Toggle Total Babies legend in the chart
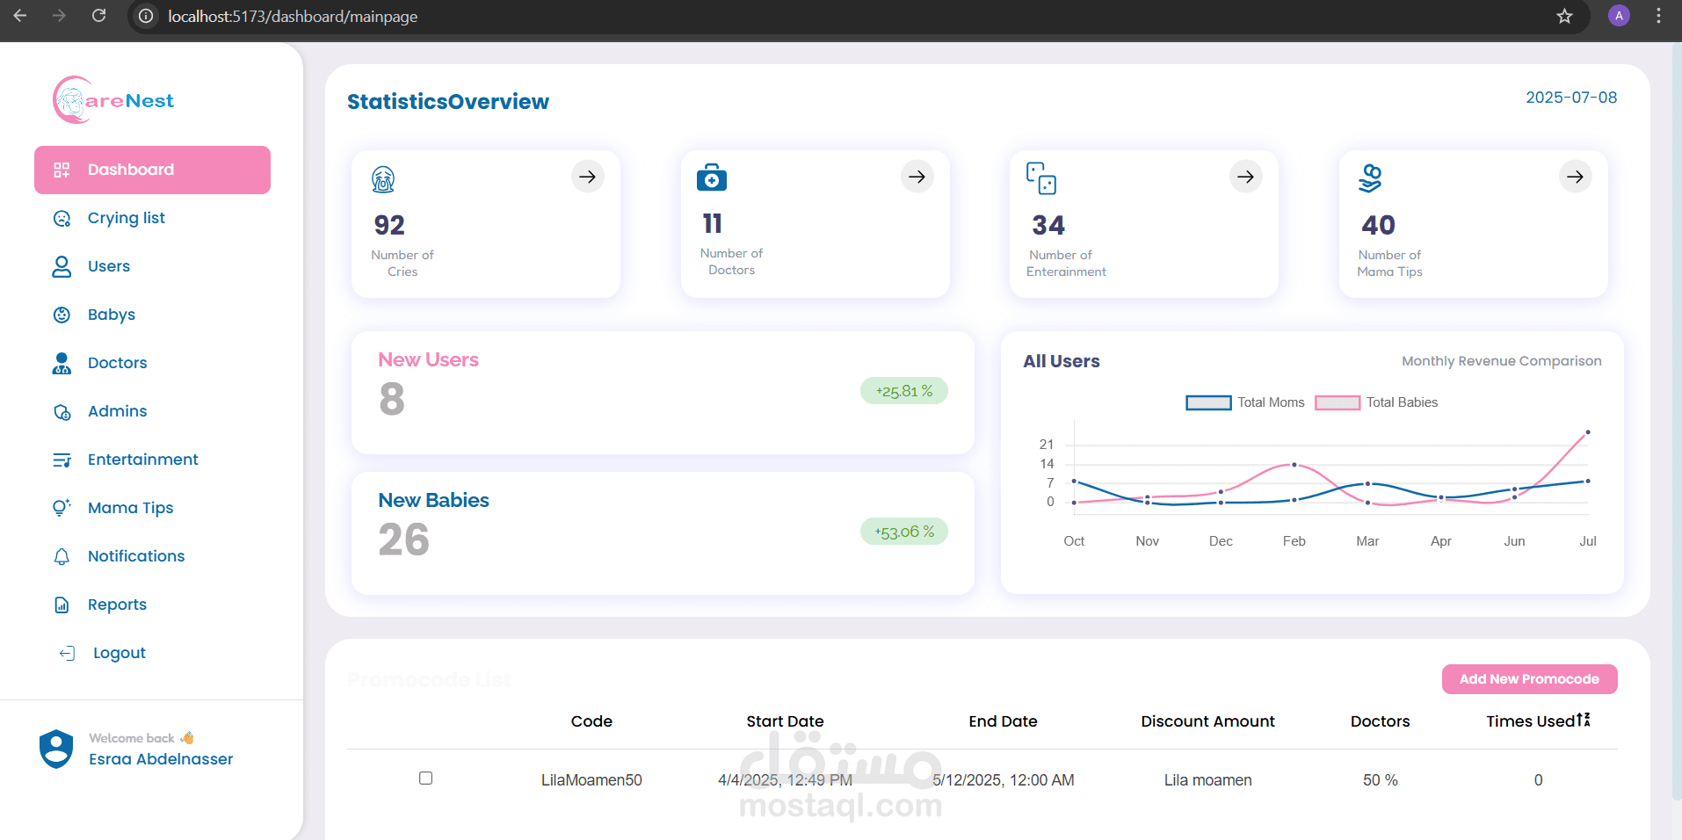The height and width of the screenshot is (840, 1682). (1376, 402)
